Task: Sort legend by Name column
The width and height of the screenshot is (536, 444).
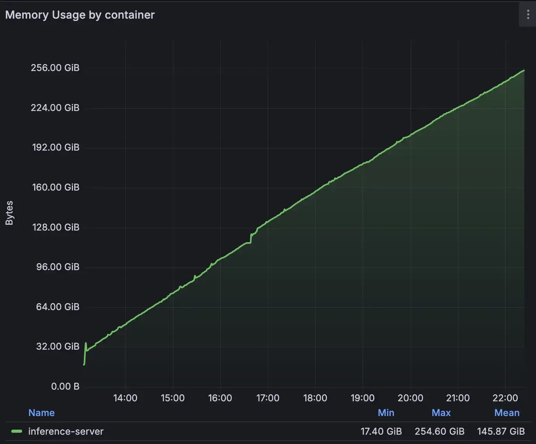Action: pos(41,413)
